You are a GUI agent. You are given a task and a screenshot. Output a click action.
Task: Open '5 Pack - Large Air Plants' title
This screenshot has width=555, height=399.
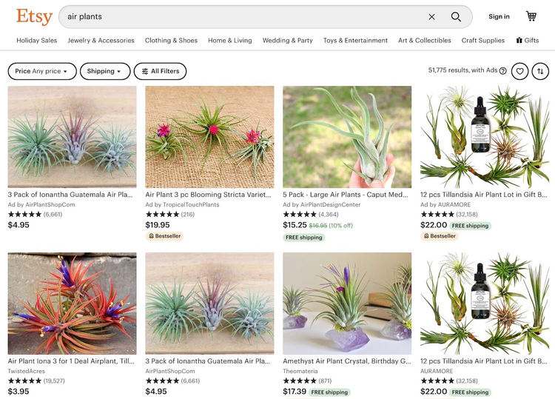346,195
